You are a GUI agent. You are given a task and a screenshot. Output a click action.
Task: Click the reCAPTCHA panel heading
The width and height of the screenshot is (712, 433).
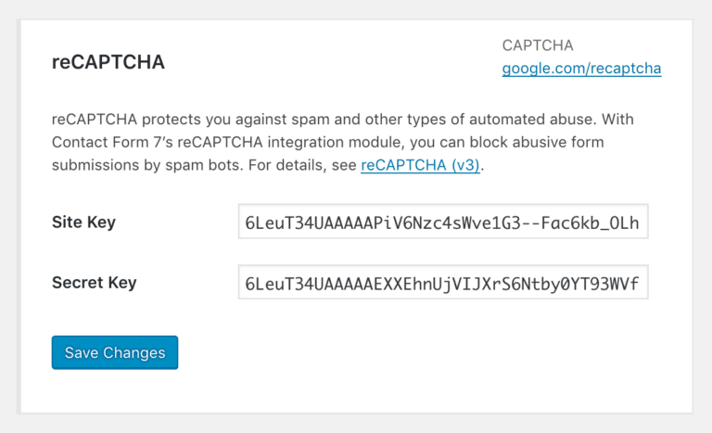(x=108, y=62)
